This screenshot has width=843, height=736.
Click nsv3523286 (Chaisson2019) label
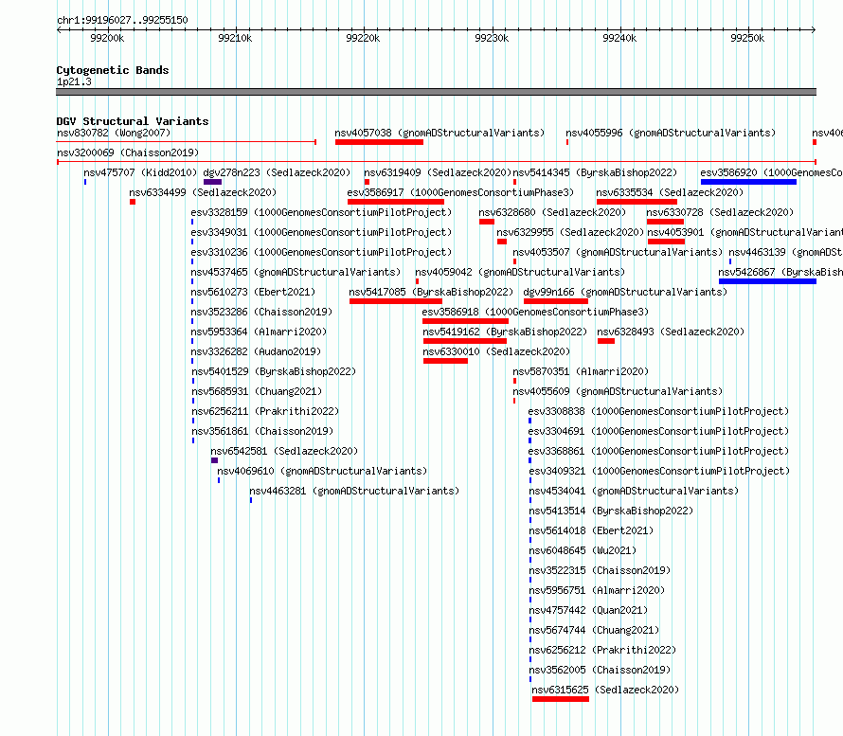(261, 312)
